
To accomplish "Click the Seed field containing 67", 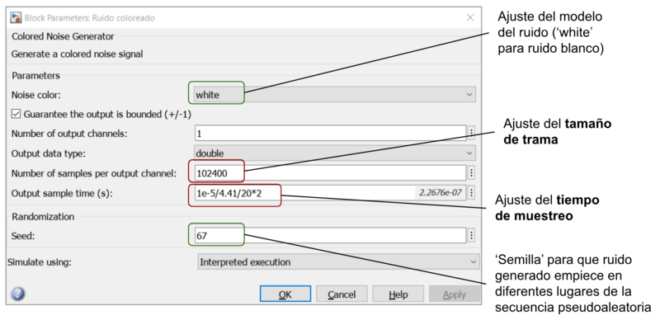I will tap(330, 235).
